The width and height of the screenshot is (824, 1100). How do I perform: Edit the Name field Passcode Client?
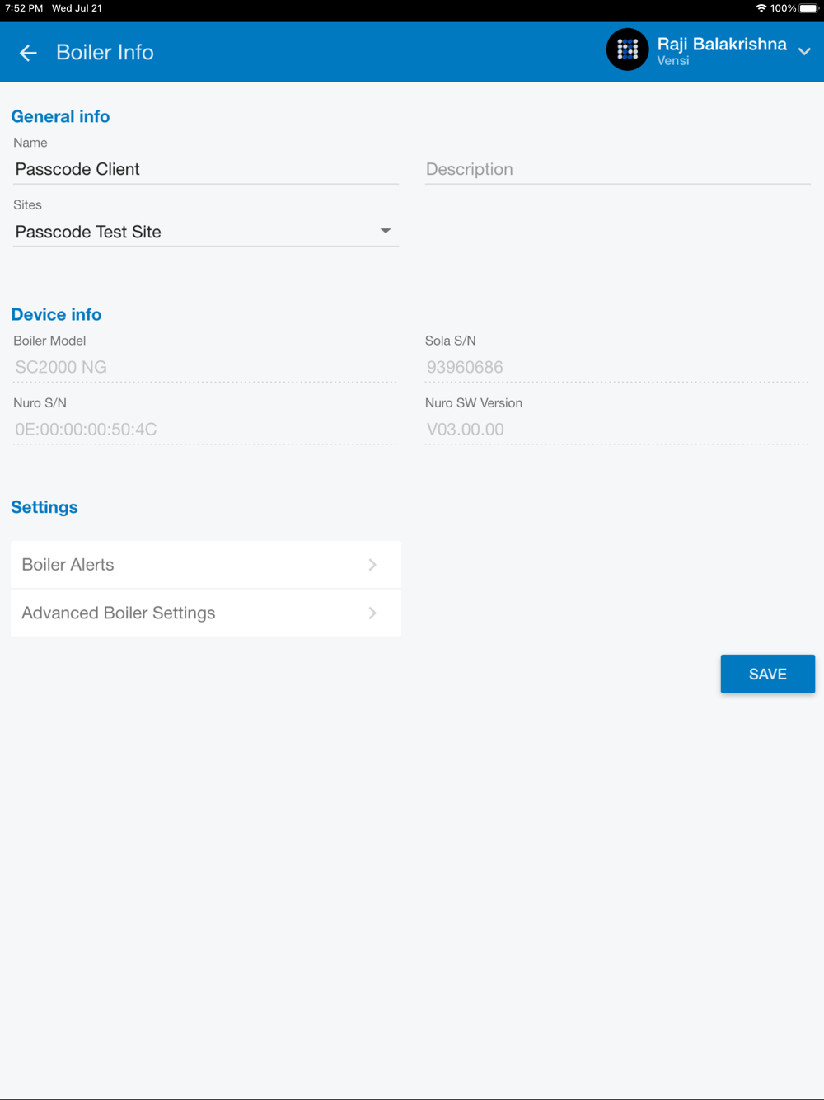206,169
